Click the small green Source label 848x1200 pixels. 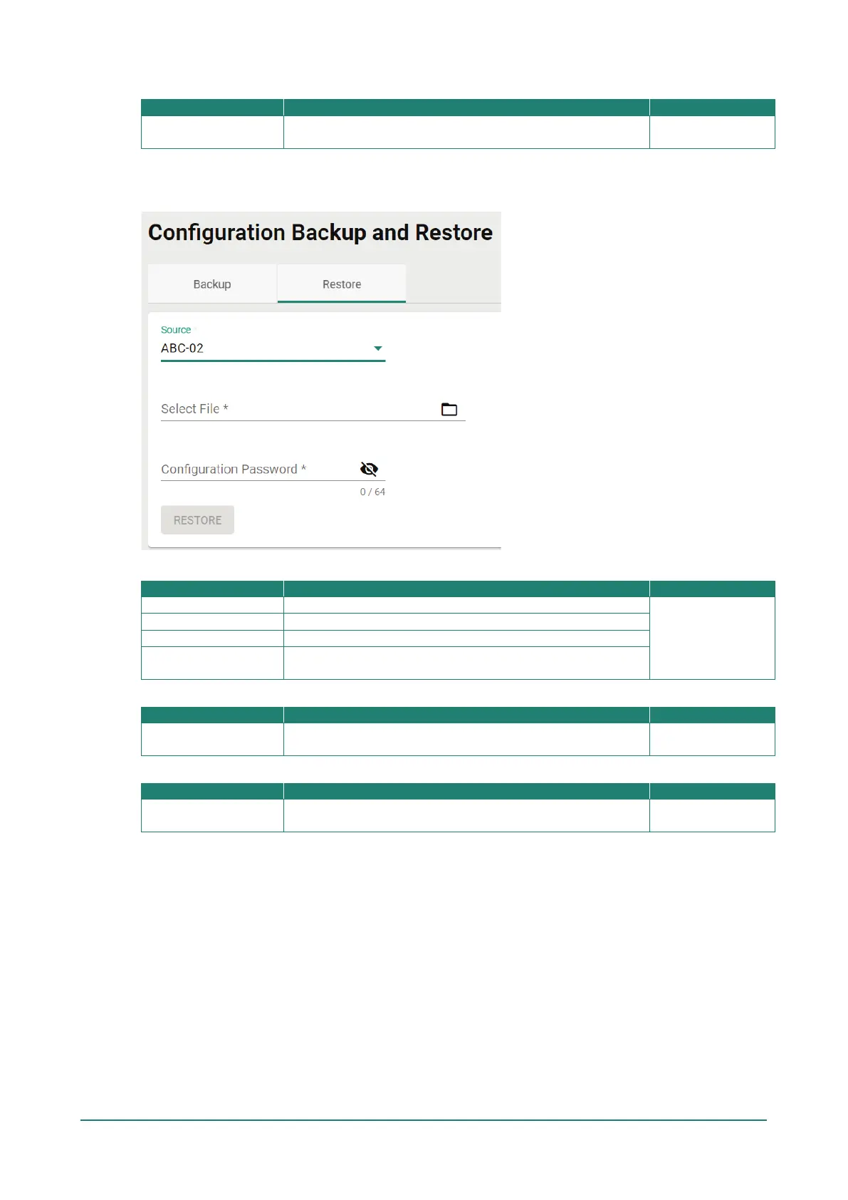click(x=176, y=330)
